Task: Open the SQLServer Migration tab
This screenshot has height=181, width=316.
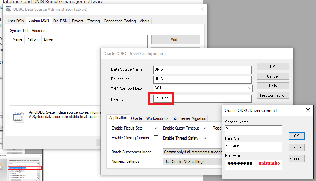Action: pyautogui.click(x=189, y=118)
